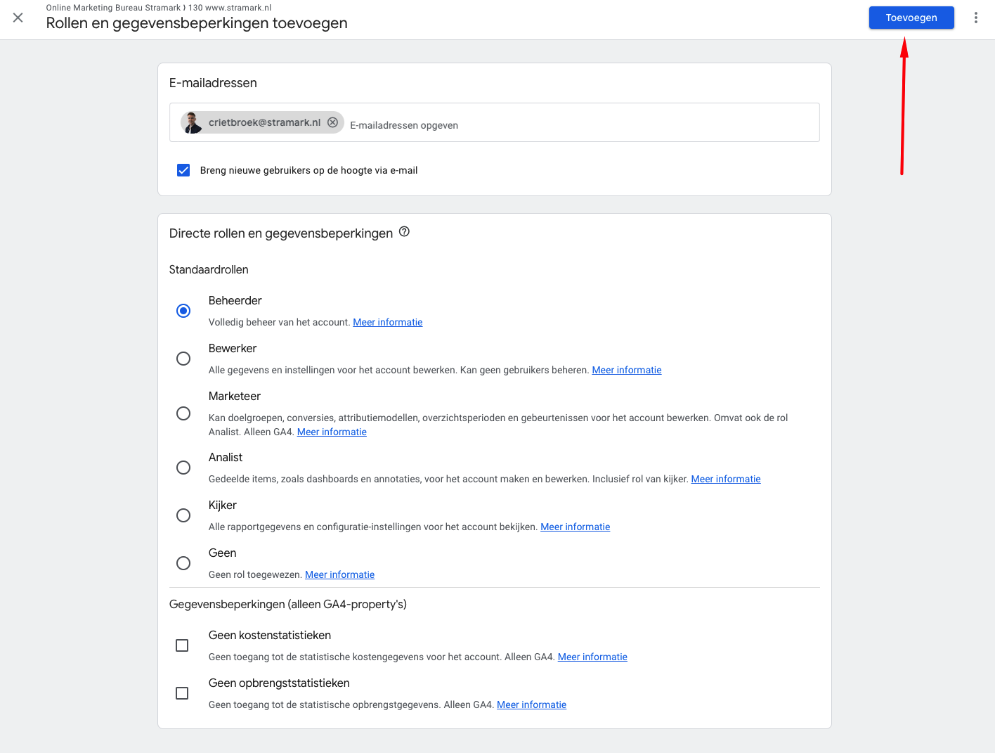Open the three-dot overflow menu

[x=976, y=18]
